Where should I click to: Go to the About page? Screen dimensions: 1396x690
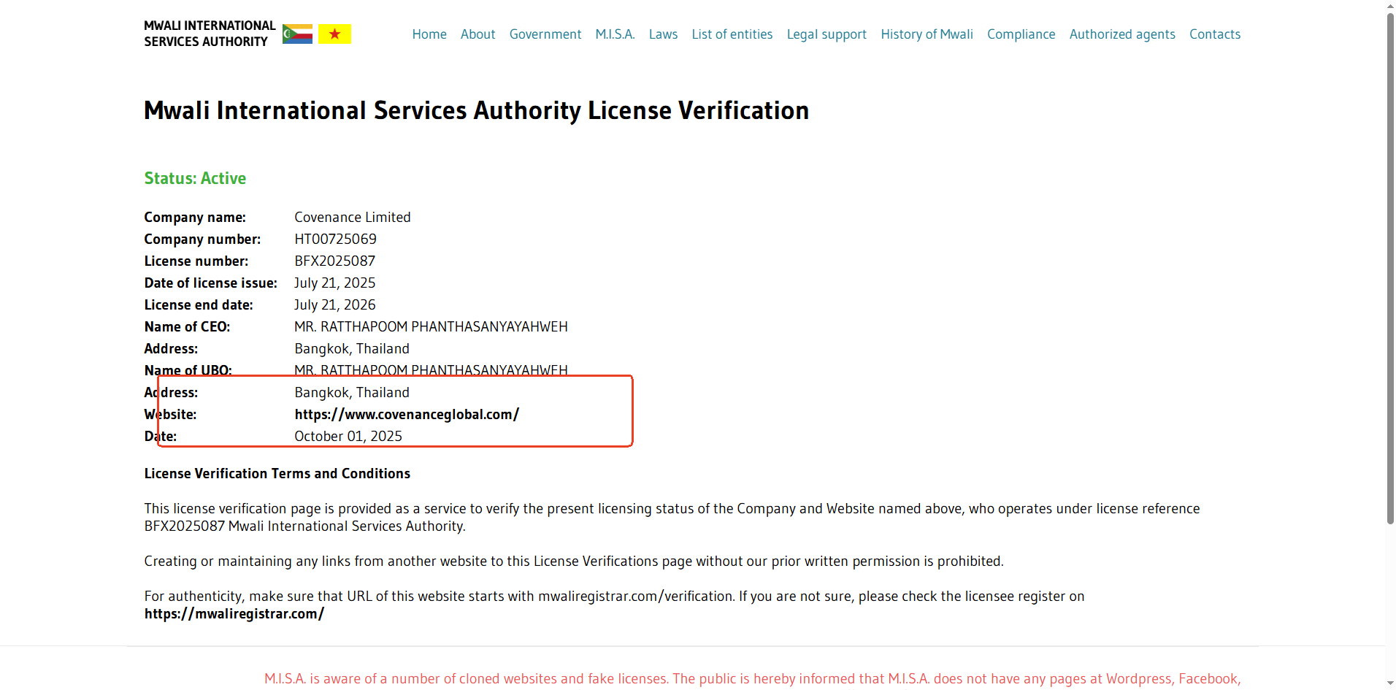[x=478, y=34]
